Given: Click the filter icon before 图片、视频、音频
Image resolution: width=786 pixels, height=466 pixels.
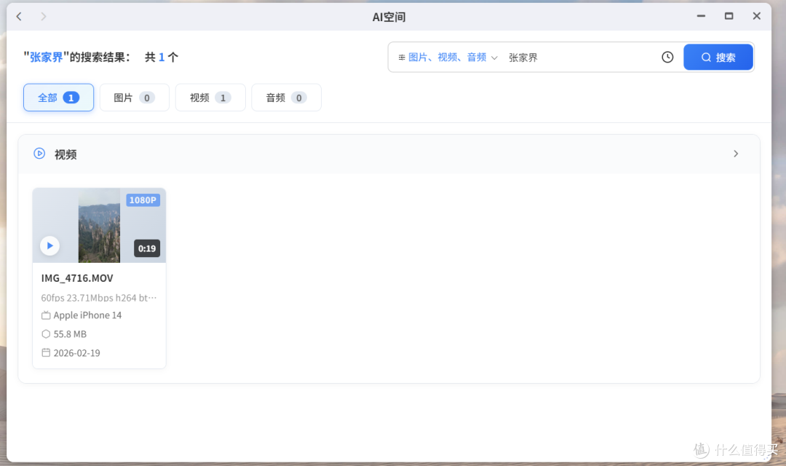Looking at the screenshot, I should point(402,58).
